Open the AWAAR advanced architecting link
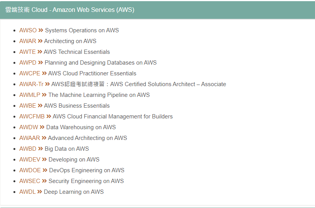 pos(30,138)
